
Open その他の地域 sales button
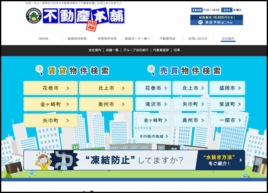[x=153, y=136]
